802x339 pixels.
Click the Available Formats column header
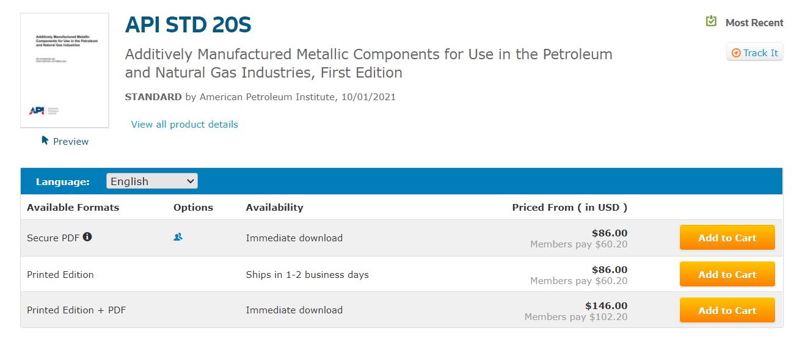[73, 208]
